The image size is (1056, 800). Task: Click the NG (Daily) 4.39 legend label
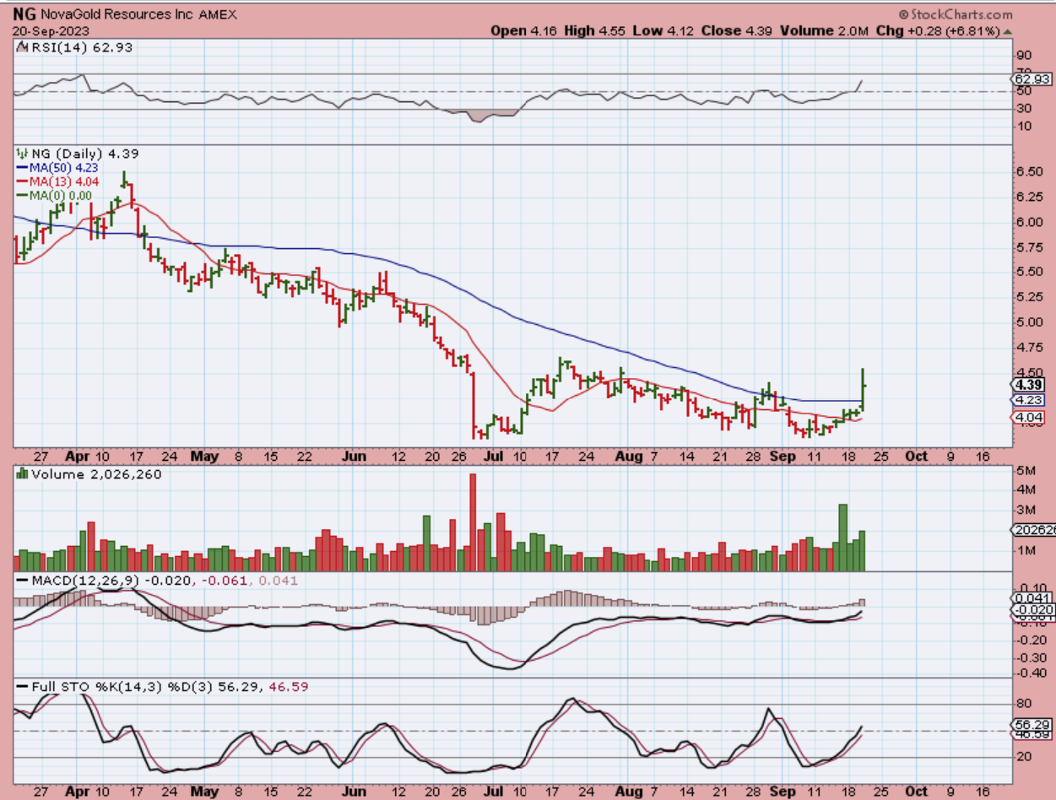84,154
